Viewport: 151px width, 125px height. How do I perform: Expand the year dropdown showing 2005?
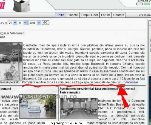[x=35, y=23]
